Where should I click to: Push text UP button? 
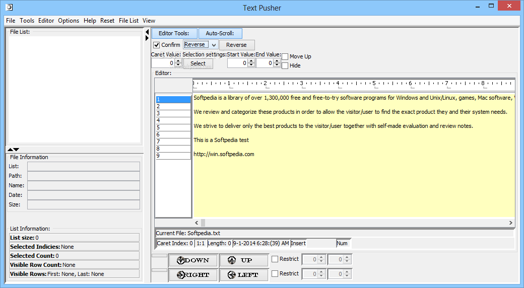[244, 260]
